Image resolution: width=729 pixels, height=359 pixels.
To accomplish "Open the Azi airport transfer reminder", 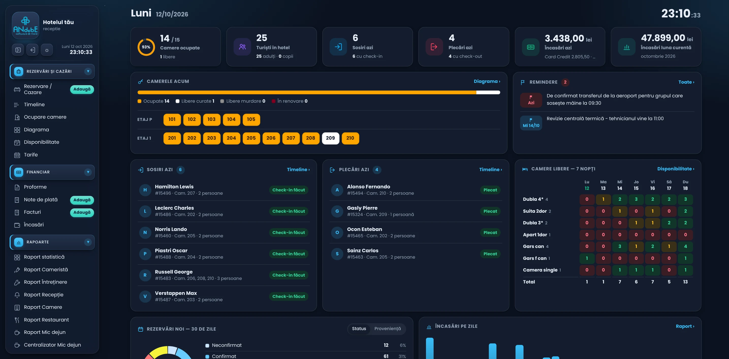I will pyautogui.click(x=607, y=100).
